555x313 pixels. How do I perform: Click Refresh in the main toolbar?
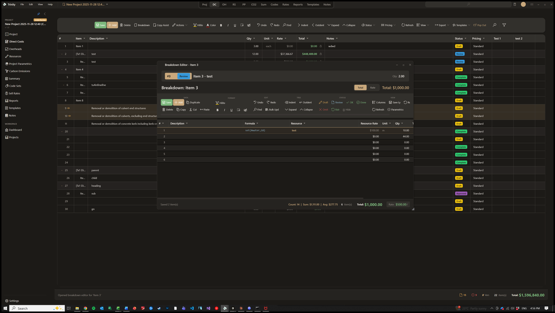tap(407, 25)
